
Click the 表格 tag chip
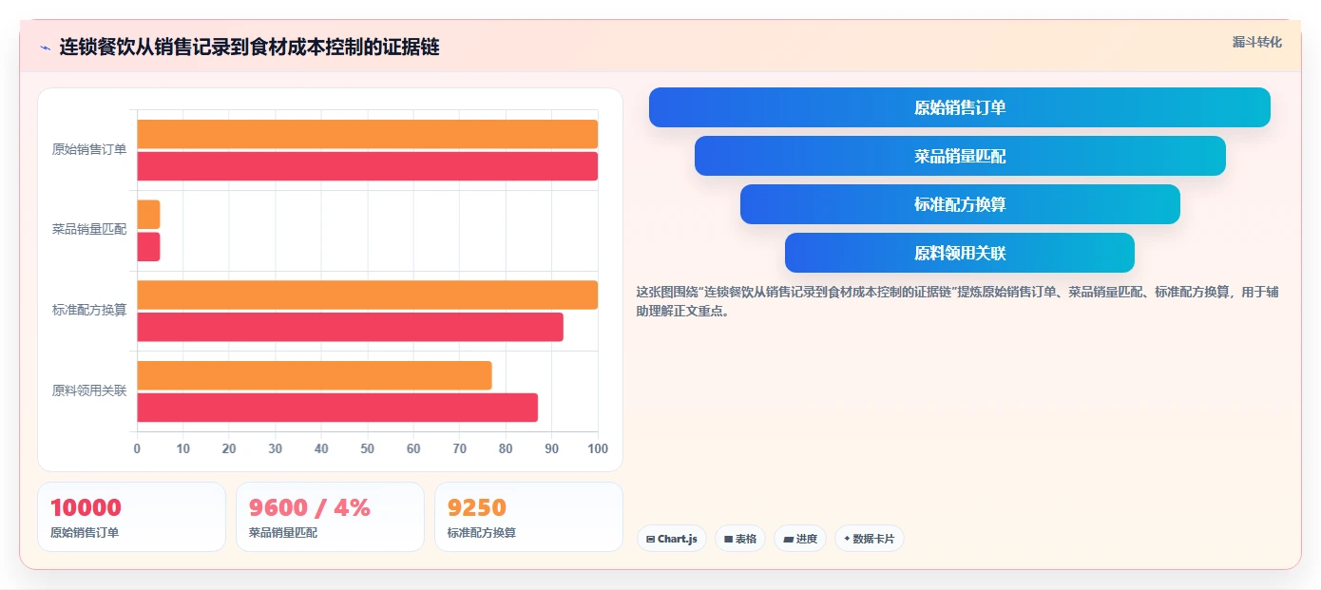click(740, 539)
